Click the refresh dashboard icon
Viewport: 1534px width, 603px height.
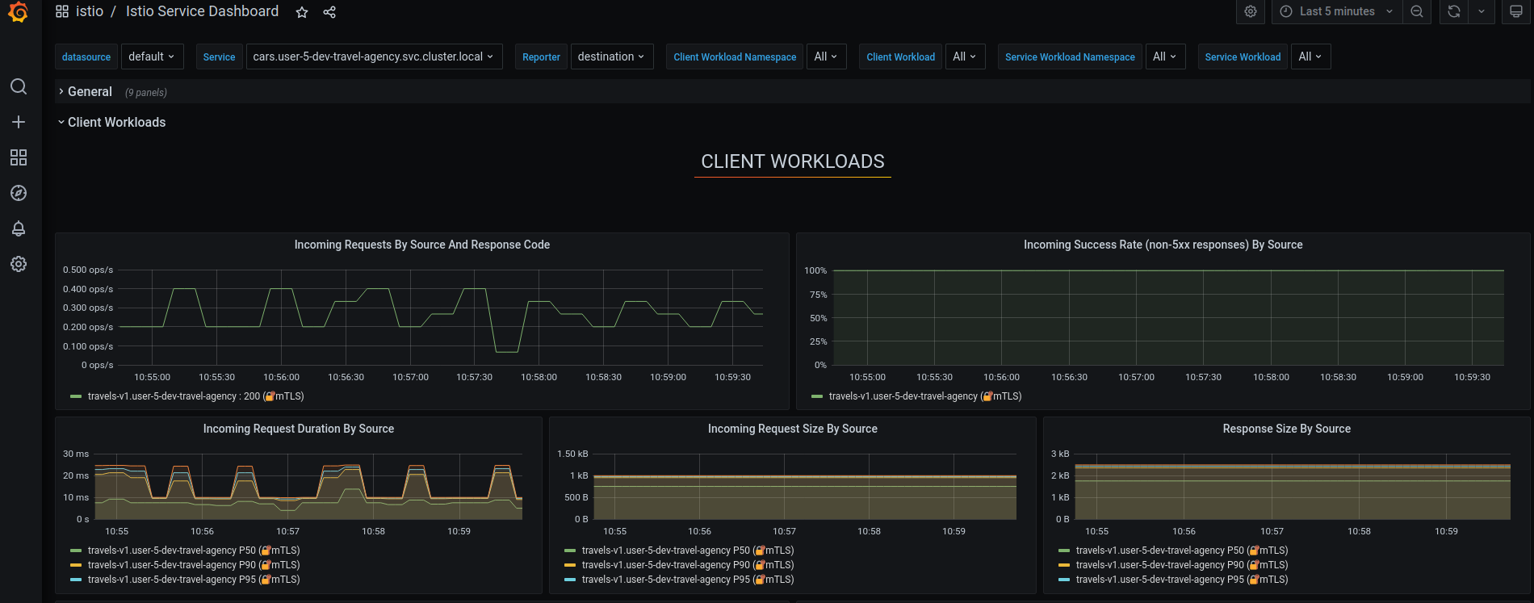(x=1453, y=11)
